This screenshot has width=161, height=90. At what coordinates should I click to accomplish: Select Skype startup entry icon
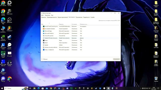coord(44,40)
